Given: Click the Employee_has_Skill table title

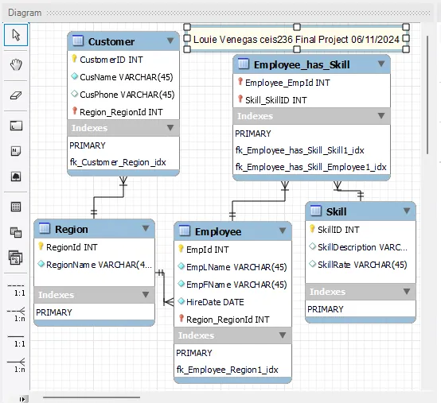Looking at the screenshot, I should coord(302,64).
